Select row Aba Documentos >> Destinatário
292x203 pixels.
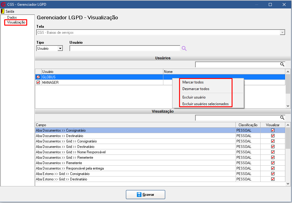(x=160, y=136)
